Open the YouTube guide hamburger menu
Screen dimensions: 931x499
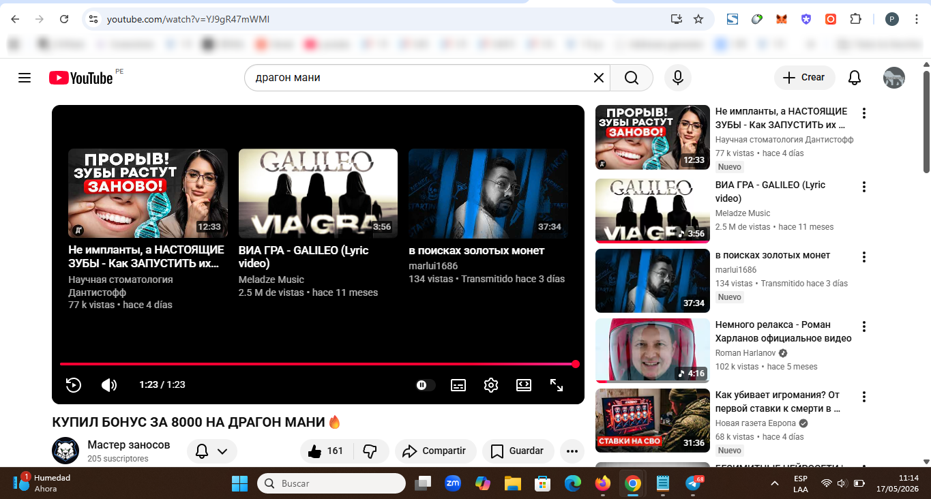coord(25,78)
